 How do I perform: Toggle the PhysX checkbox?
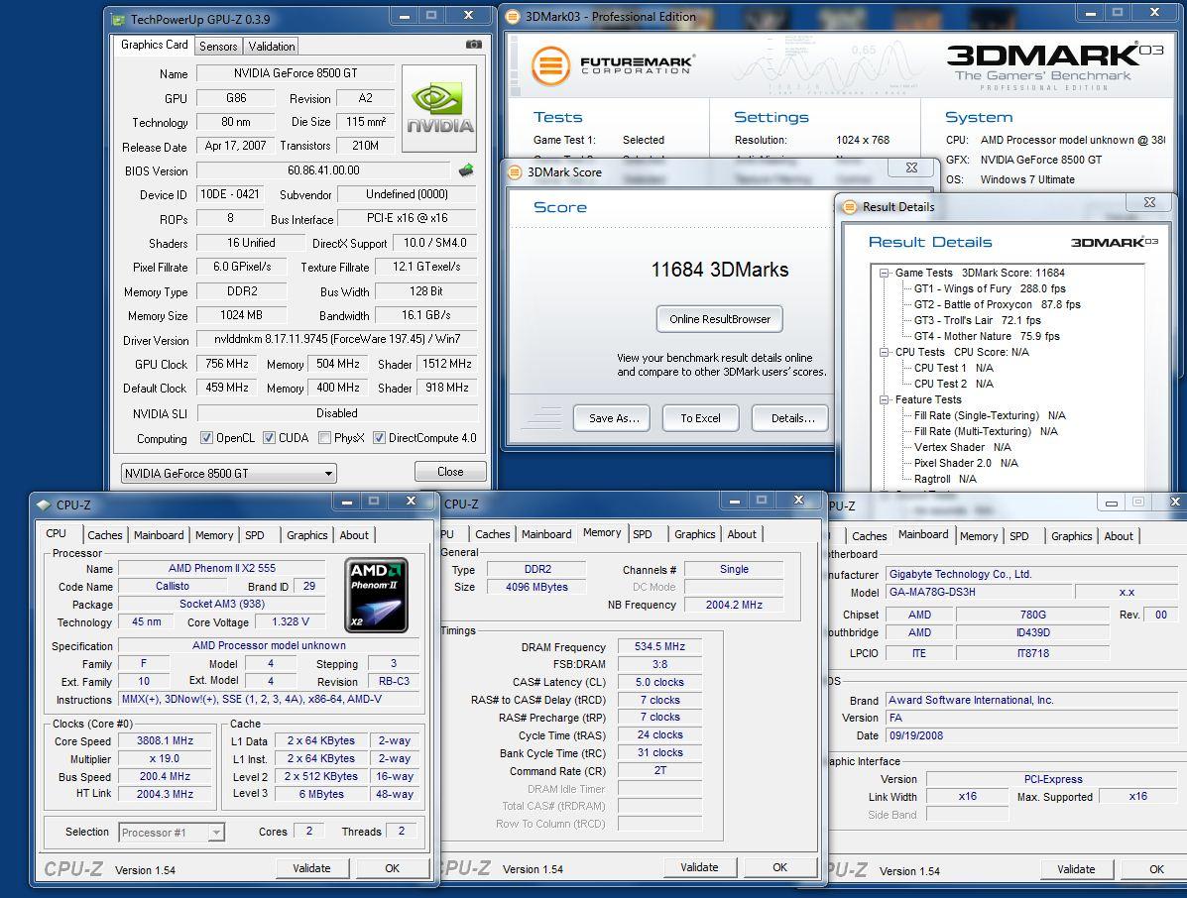point(324,437)
